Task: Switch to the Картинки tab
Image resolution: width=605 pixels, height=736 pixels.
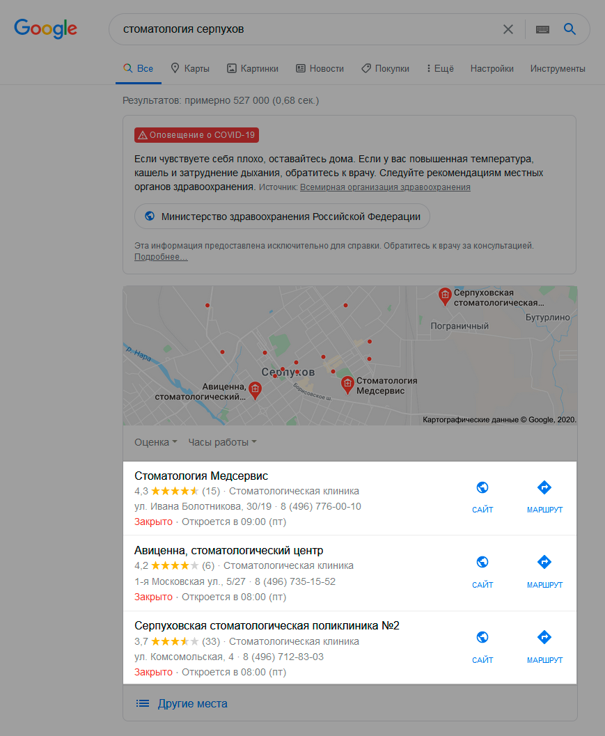Action: (x=252, y=68)
